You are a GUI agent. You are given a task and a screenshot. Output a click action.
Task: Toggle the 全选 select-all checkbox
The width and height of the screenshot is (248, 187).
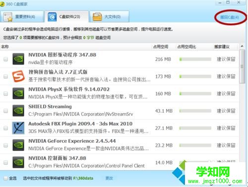click(6, 178)
